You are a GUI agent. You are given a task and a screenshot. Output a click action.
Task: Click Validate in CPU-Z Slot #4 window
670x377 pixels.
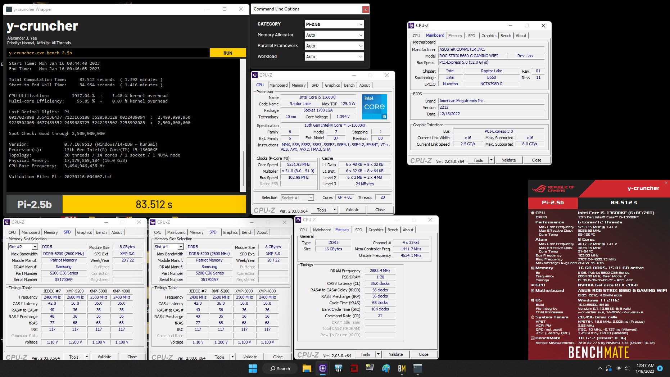point(250,357)
